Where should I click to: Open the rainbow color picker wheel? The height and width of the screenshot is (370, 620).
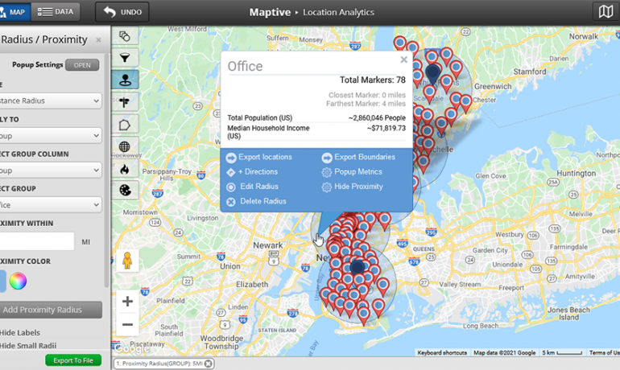click(19, 282)
